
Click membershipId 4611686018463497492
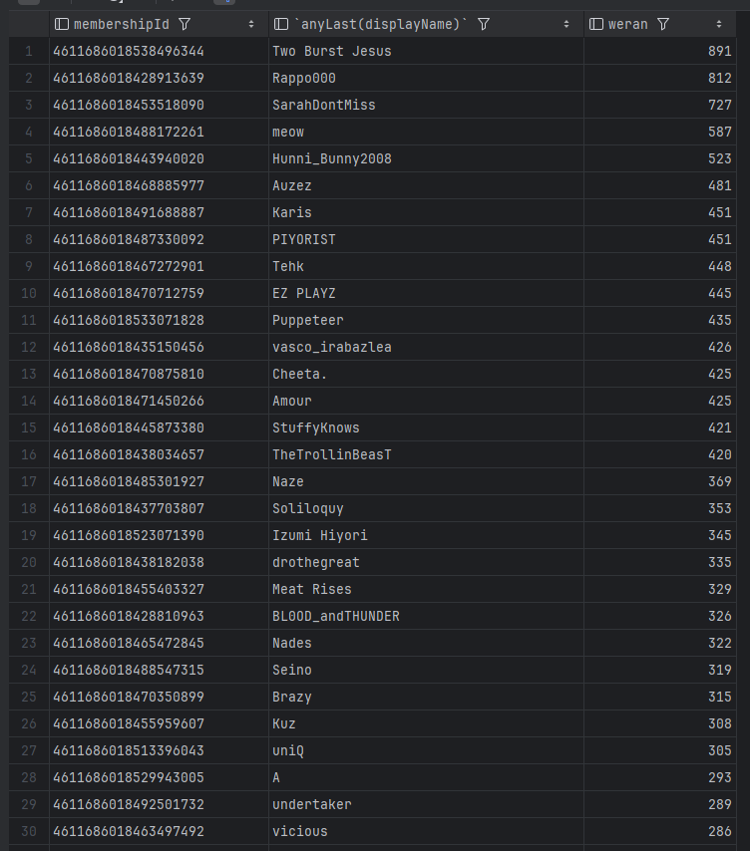[159, 831]
